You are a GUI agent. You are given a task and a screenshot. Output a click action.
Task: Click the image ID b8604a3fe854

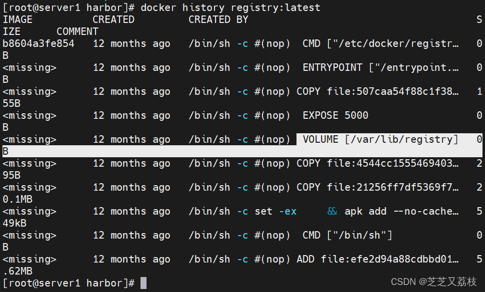click(38, 43)
